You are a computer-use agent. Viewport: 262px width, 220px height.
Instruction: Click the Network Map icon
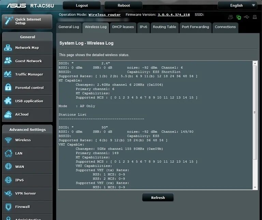(8, 48)
